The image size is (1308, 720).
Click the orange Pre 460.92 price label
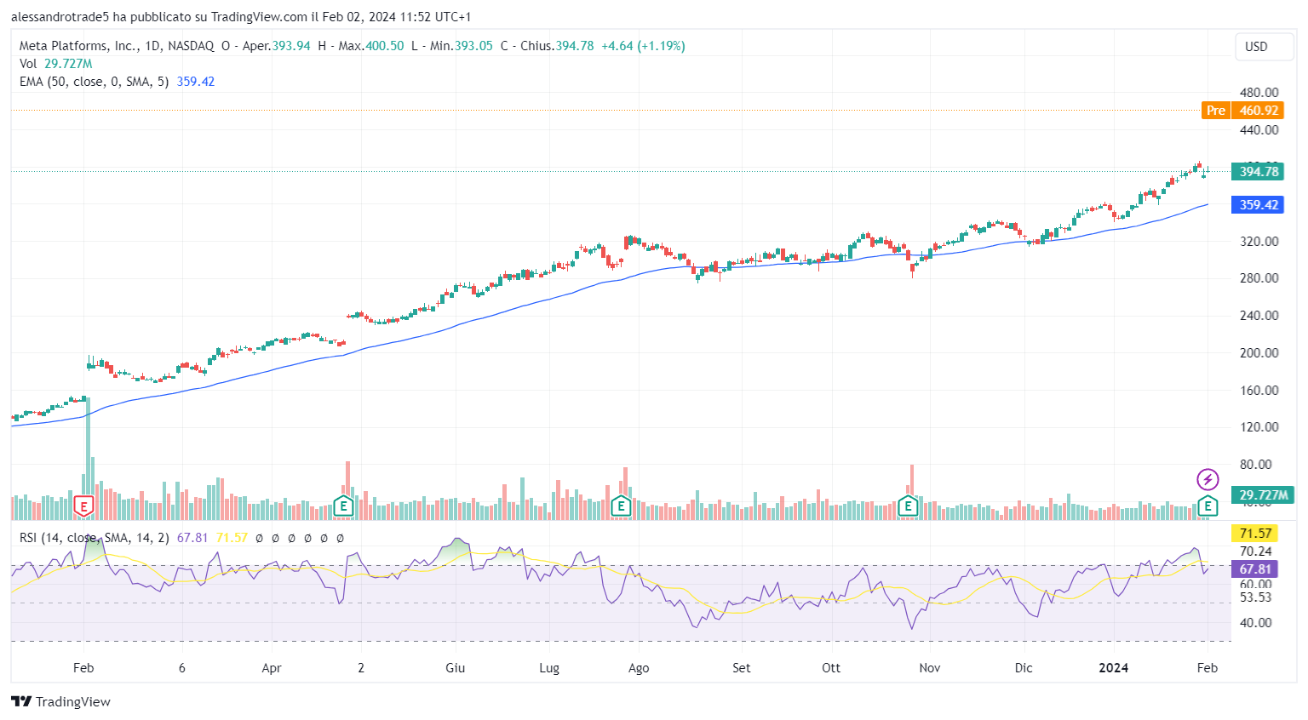click(x=1242, y=111)
